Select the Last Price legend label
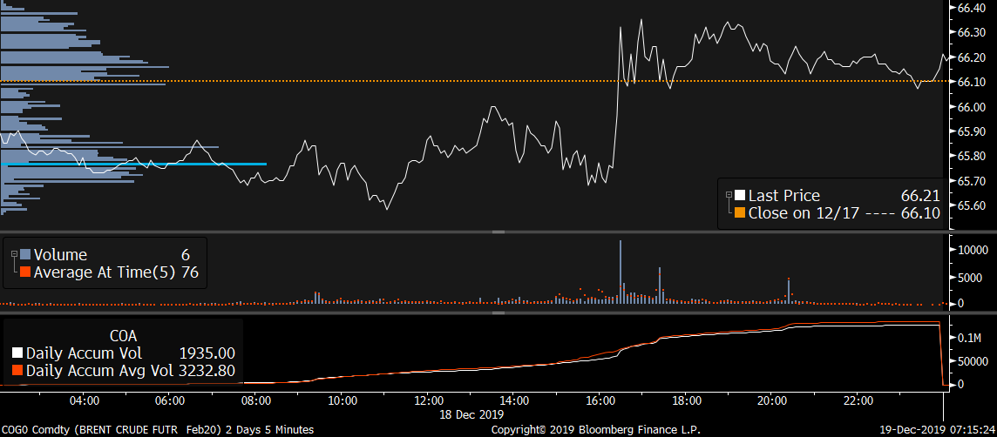The width and height of the screenshot is (997, 437). pyautogui.click(x=784, y=196)
